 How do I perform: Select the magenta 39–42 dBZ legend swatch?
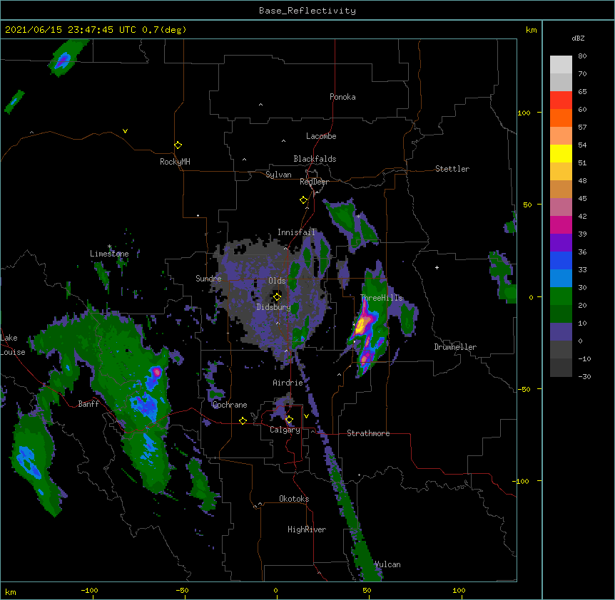[561, 224]
